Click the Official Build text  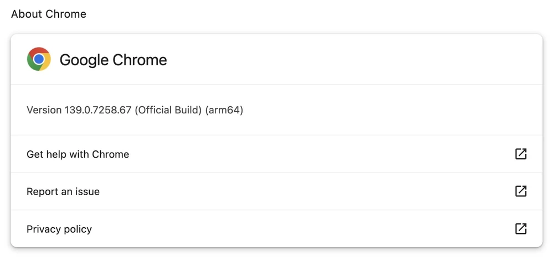[x=168, y=110]
